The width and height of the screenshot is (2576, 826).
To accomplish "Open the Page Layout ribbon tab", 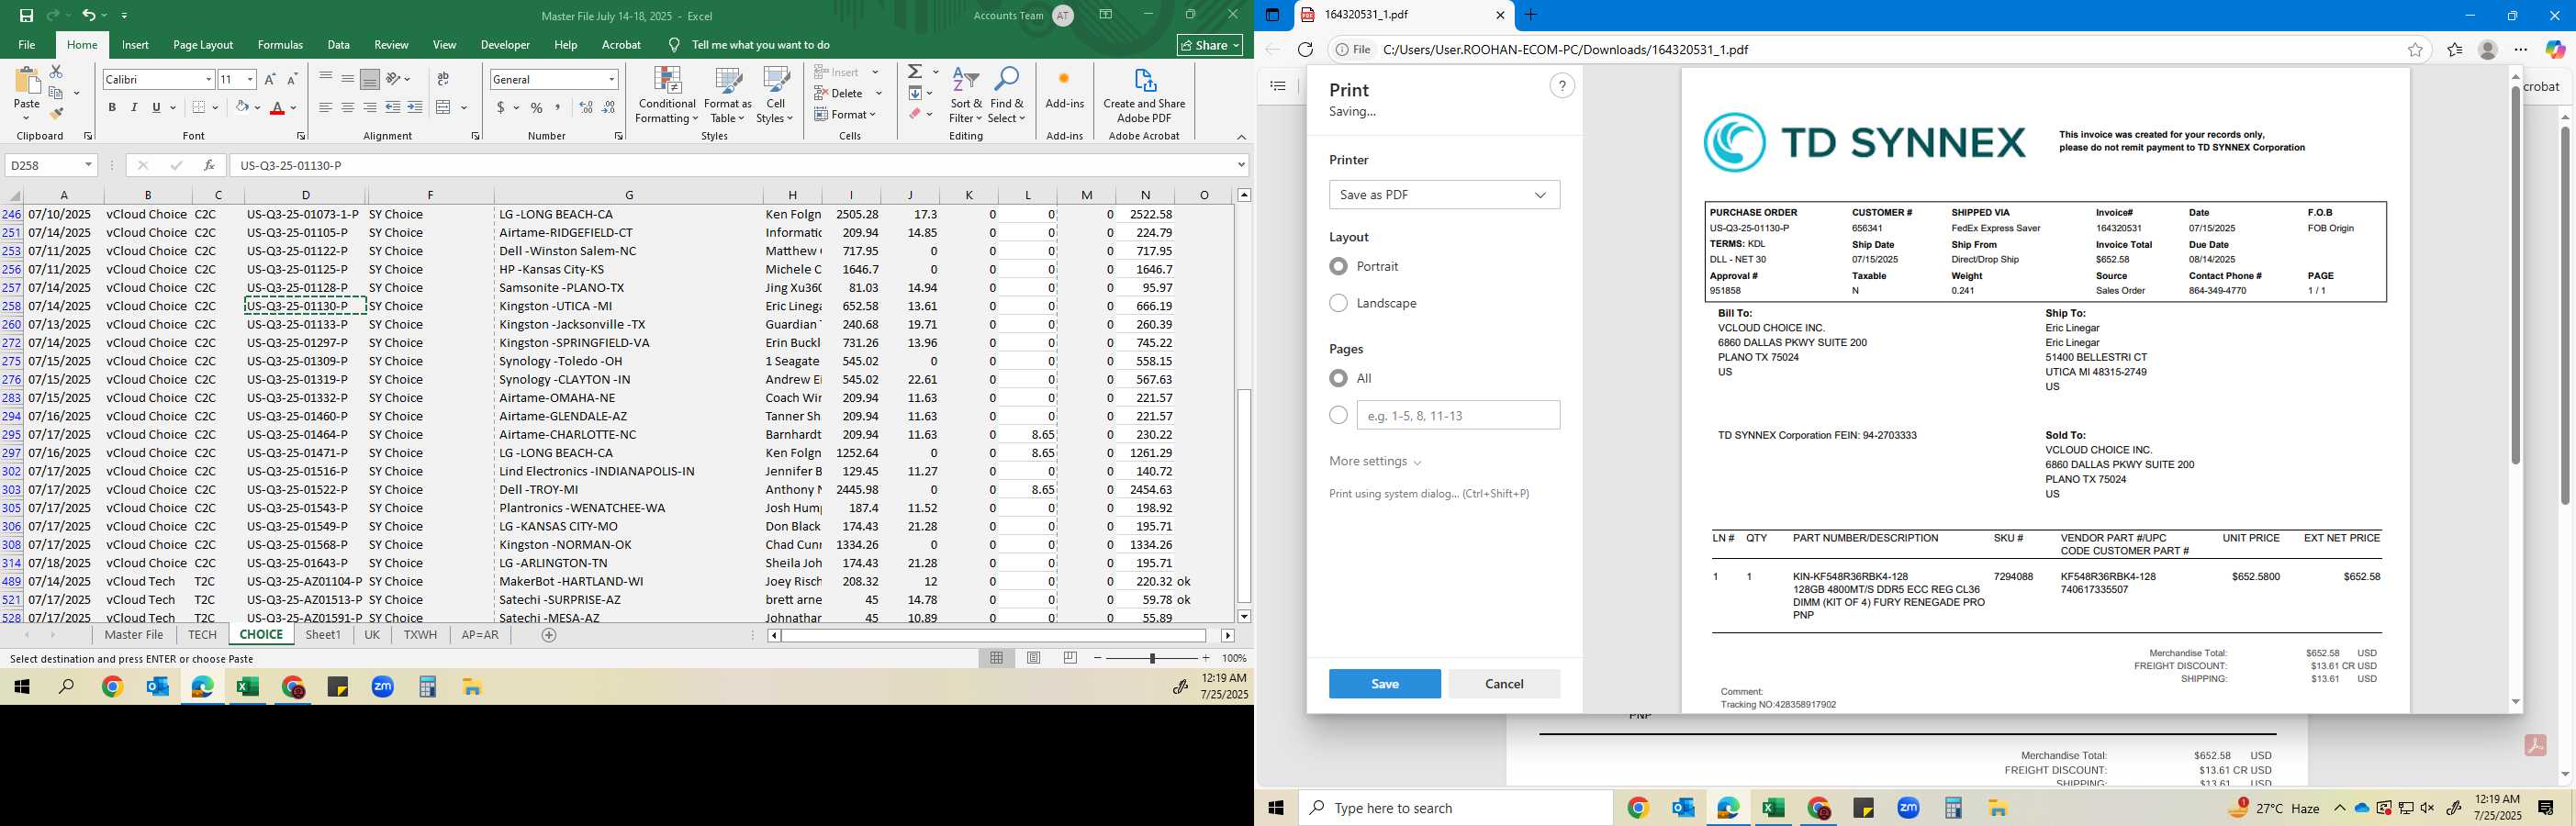I will [x=203, y=45].
